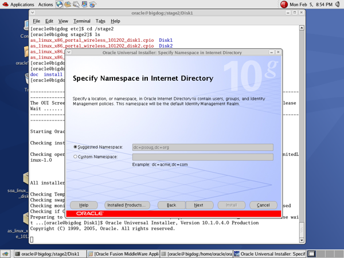Viewport: 344px width, 258px height.
Task: Click the Custom Namespace text field
Action: coord(203,157)
